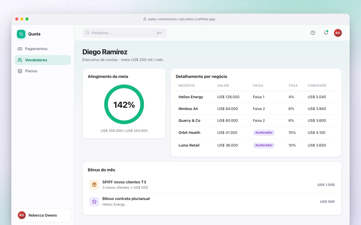Viewport: 361px width, 225px height.
Task: Click the Diego Ramírez page heading
Action: [x=105, y=52]
